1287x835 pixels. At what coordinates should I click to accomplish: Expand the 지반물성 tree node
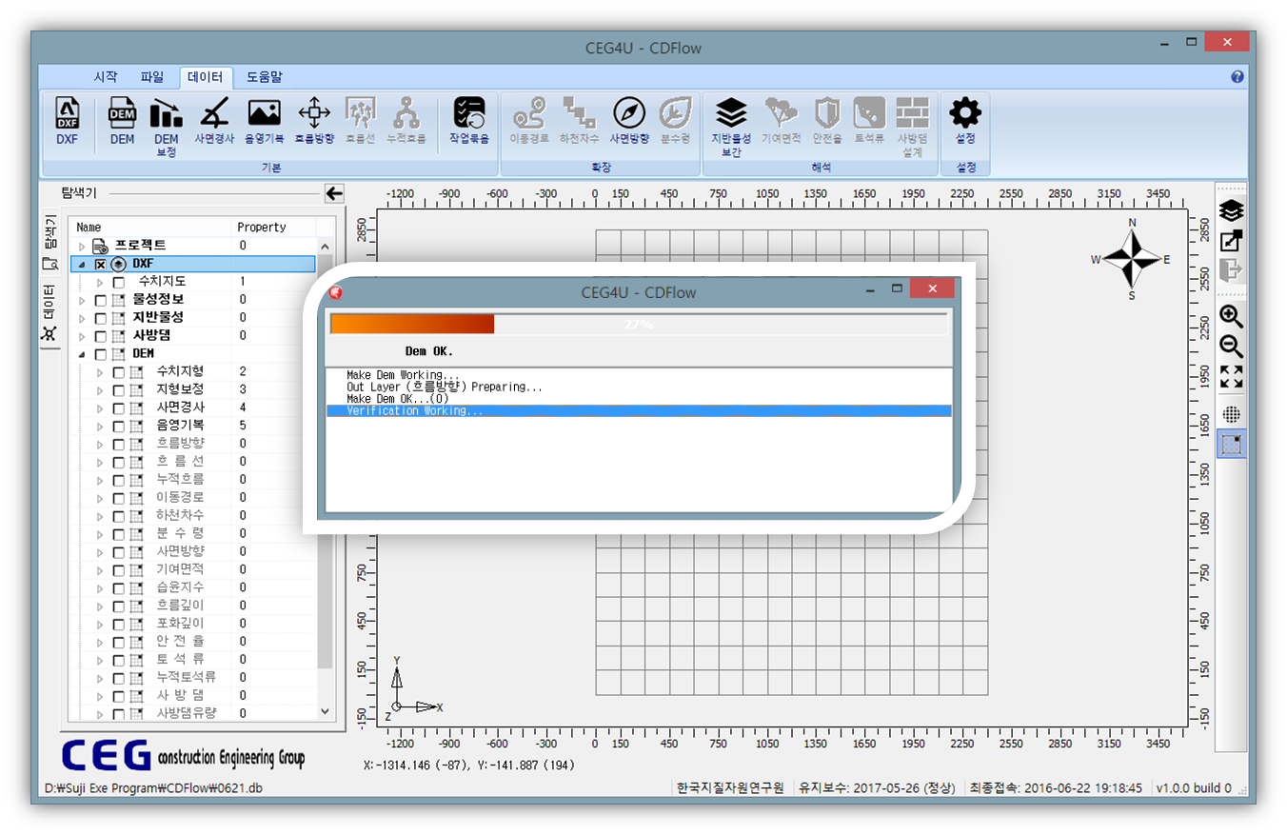click(x=82, y=318)
